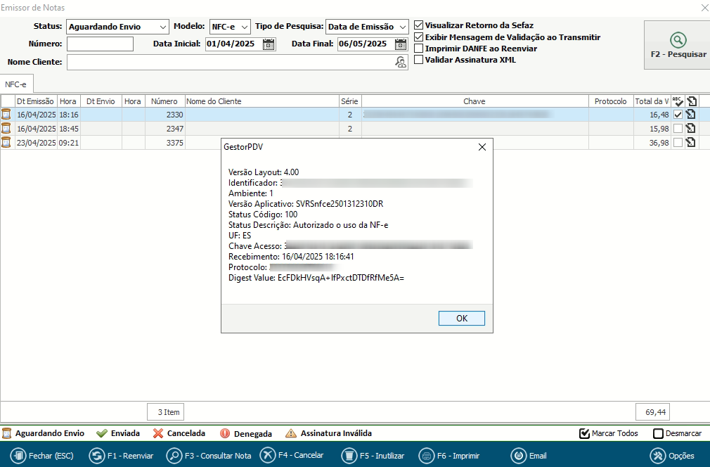710x467 pixels.
Task: Click the F6 - Imprimir printer icon
Action: click(x=426, y=456)
